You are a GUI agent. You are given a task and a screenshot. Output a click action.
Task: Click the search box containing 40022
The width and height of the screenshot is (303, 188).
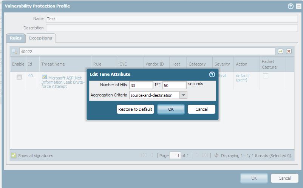point(147,52)
